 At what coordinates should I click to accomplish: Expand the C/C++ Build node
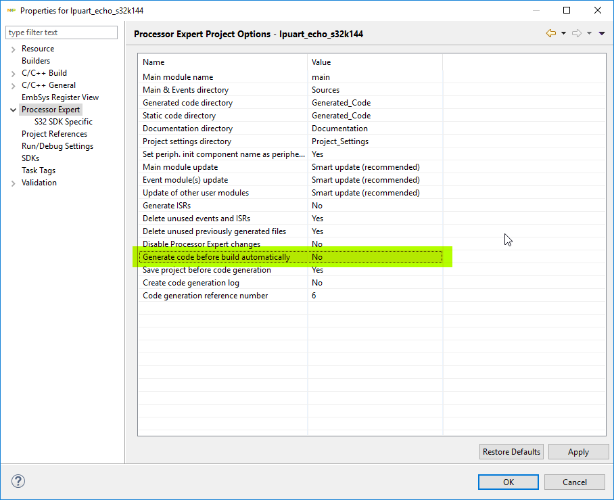coord(14,74)
